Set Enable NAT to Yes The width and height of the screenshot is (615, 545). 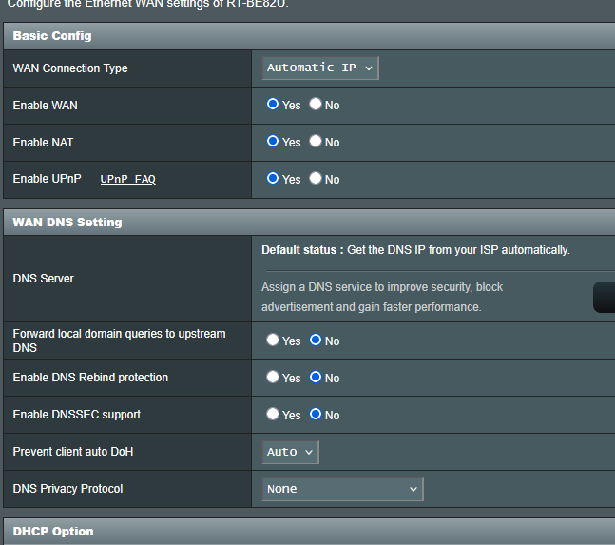pyautogui.click(x=273, y=142)
